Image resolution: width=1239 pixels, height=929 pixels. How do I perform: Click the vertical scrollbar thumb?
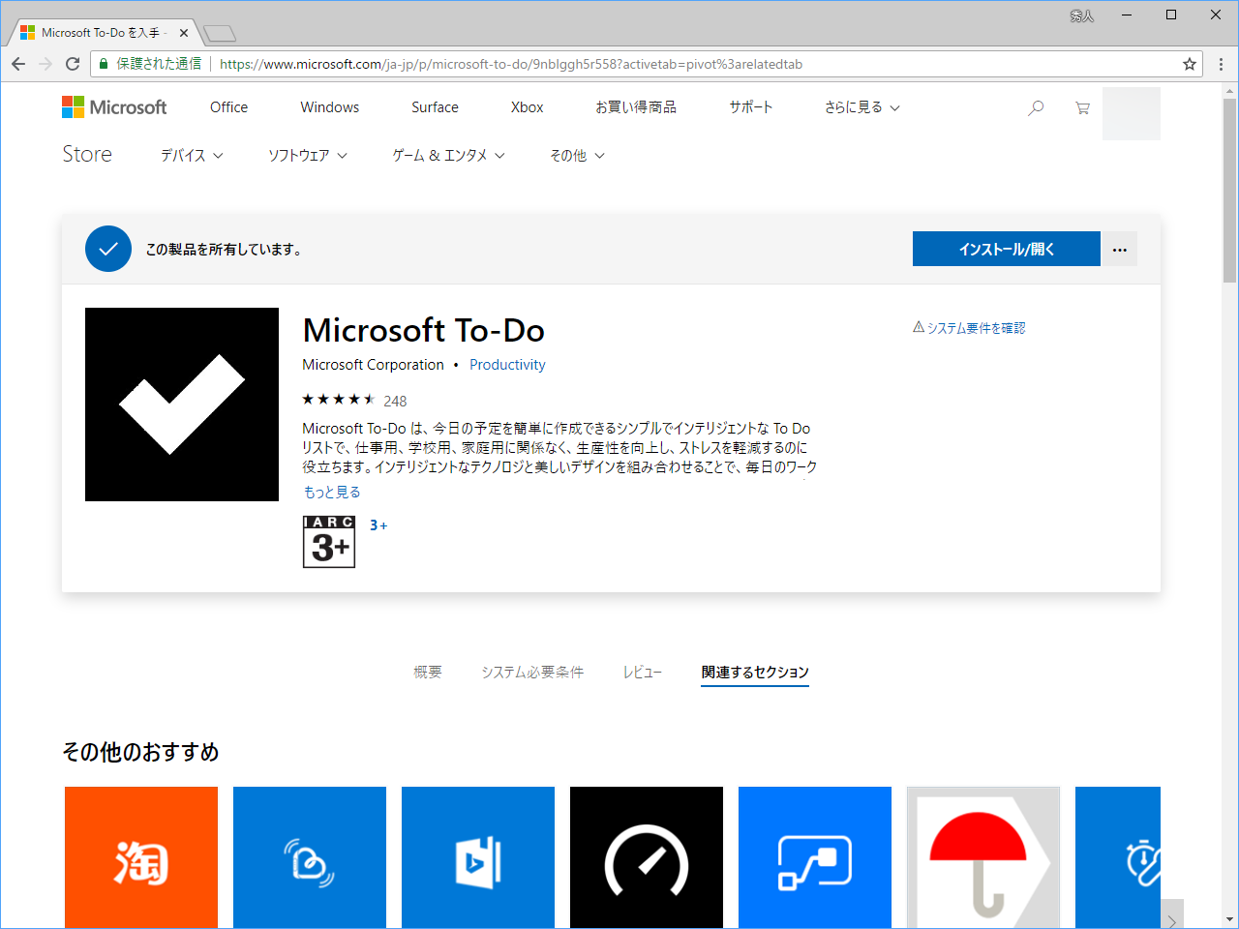1229,189
